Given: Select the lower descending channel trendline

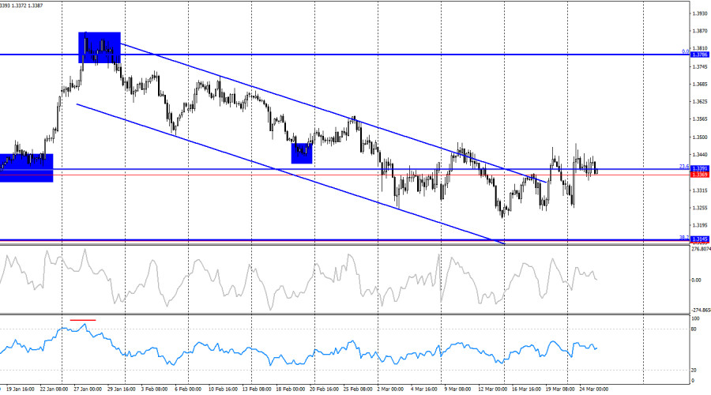Looking at the screenshot, I should [x=290, y=174].
